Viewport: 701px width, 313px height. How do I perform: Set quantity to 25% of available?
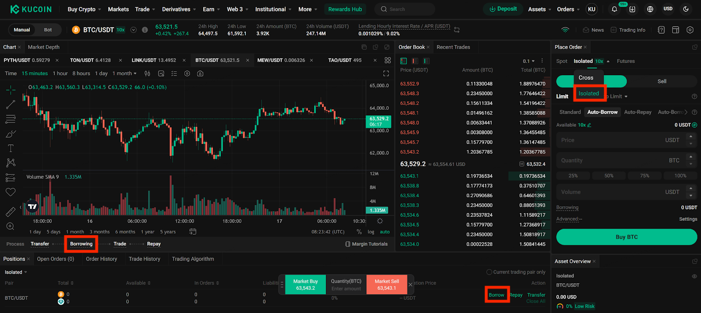[573, 176]
